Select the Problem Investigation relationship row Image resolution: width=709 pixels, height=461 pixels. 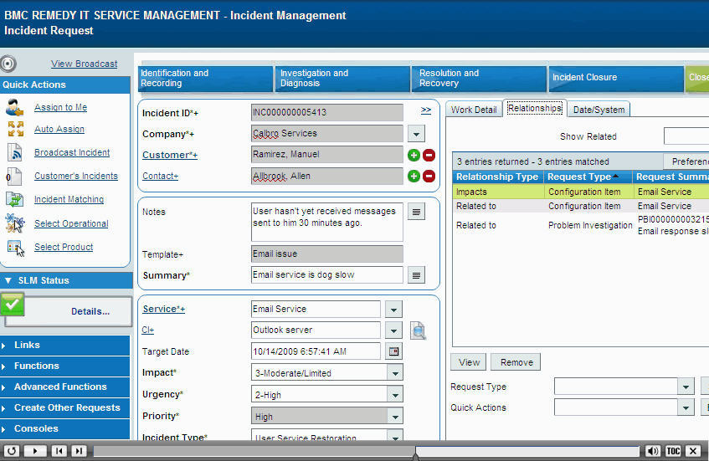[x=581, y=225]
